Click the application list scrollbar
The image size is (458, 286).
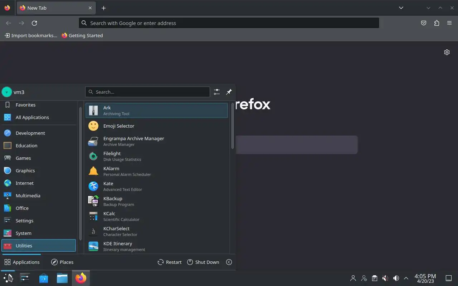coord(233,126)
